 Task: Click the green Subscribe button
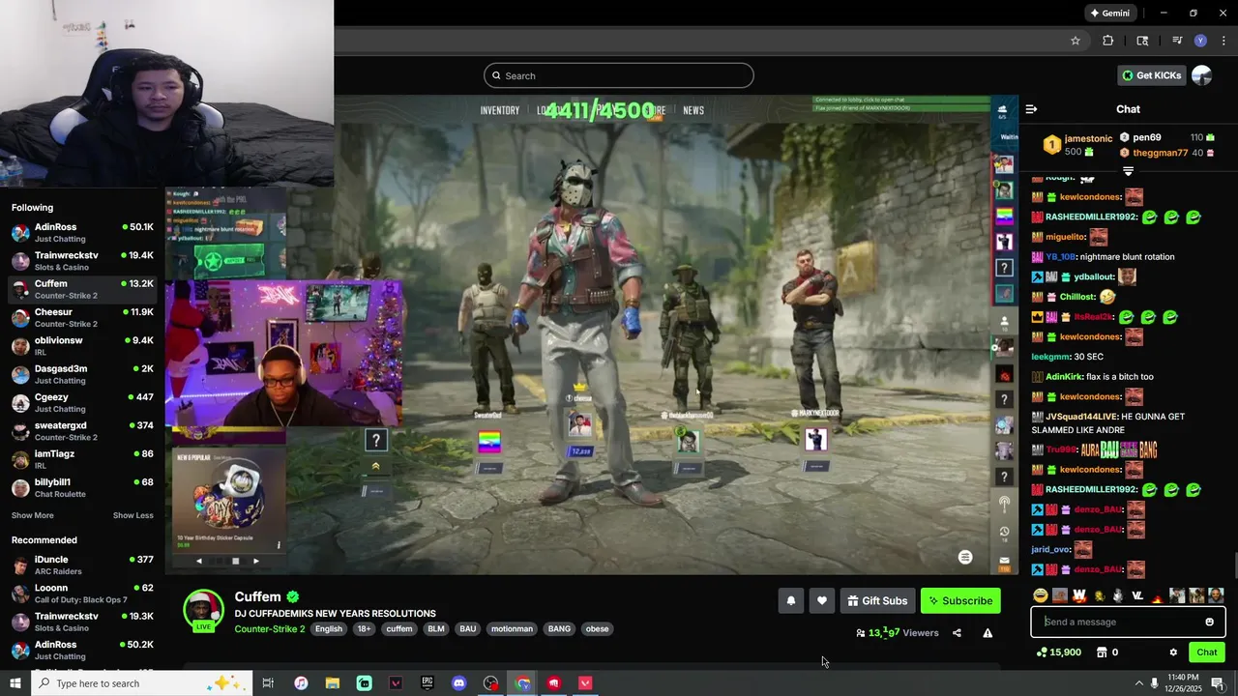pyautogui.click(x=960, y=600)
